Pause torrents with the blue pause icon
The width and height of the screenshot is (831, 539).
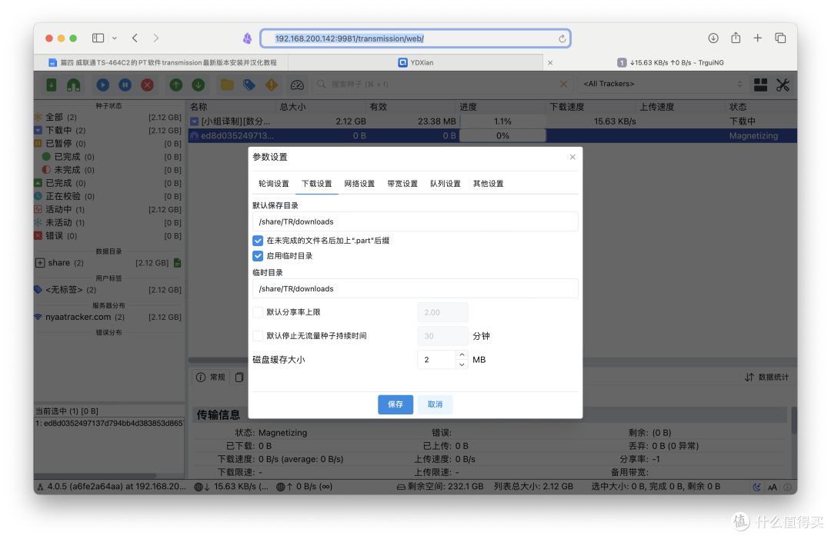(125, 85)
